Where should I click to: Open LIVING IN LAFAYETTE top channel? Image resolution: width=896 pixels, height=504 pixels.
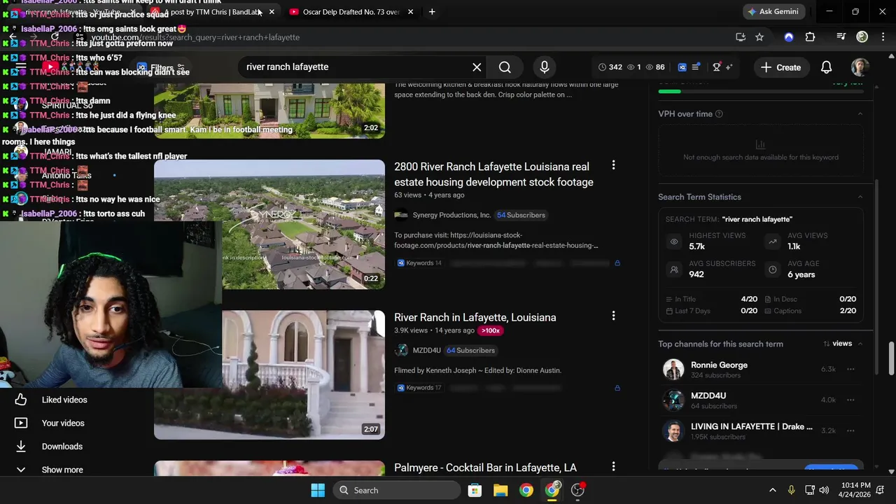point(751,426)
